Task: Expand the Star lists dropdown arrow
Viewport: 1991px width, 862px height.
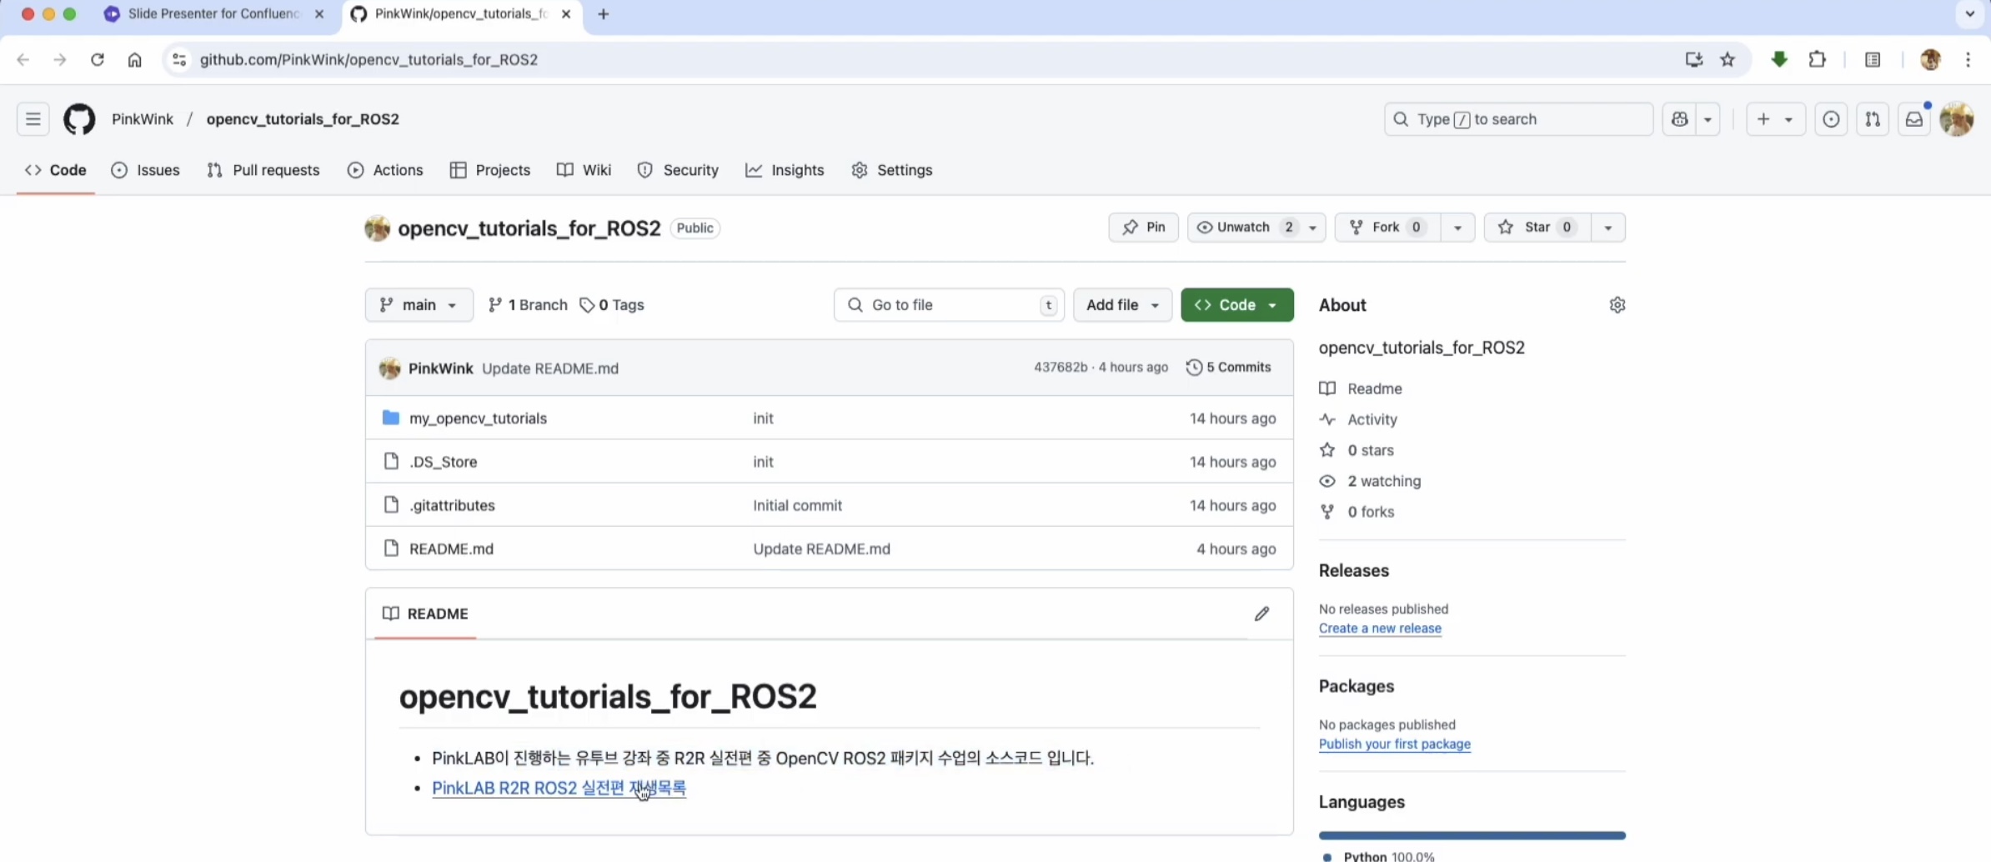Action: coord(1607,228)
